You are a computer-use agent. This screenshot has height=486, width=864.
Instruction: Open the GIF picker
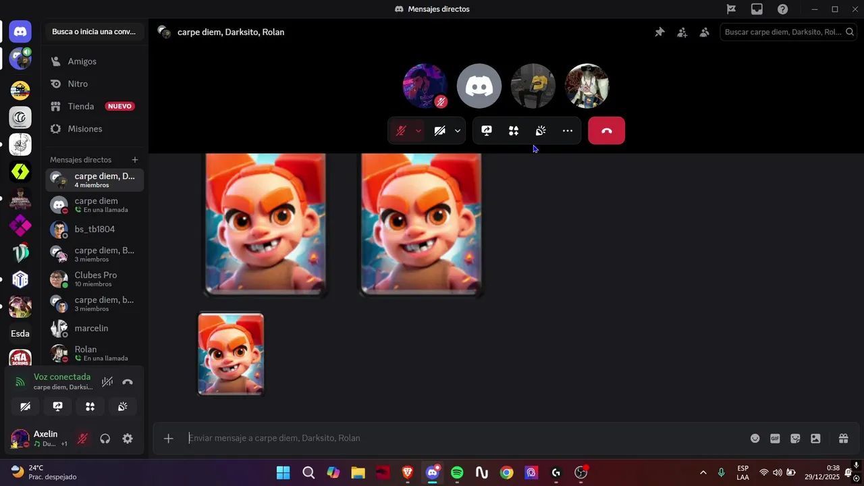pyautogui.click(x=775, y=439)
